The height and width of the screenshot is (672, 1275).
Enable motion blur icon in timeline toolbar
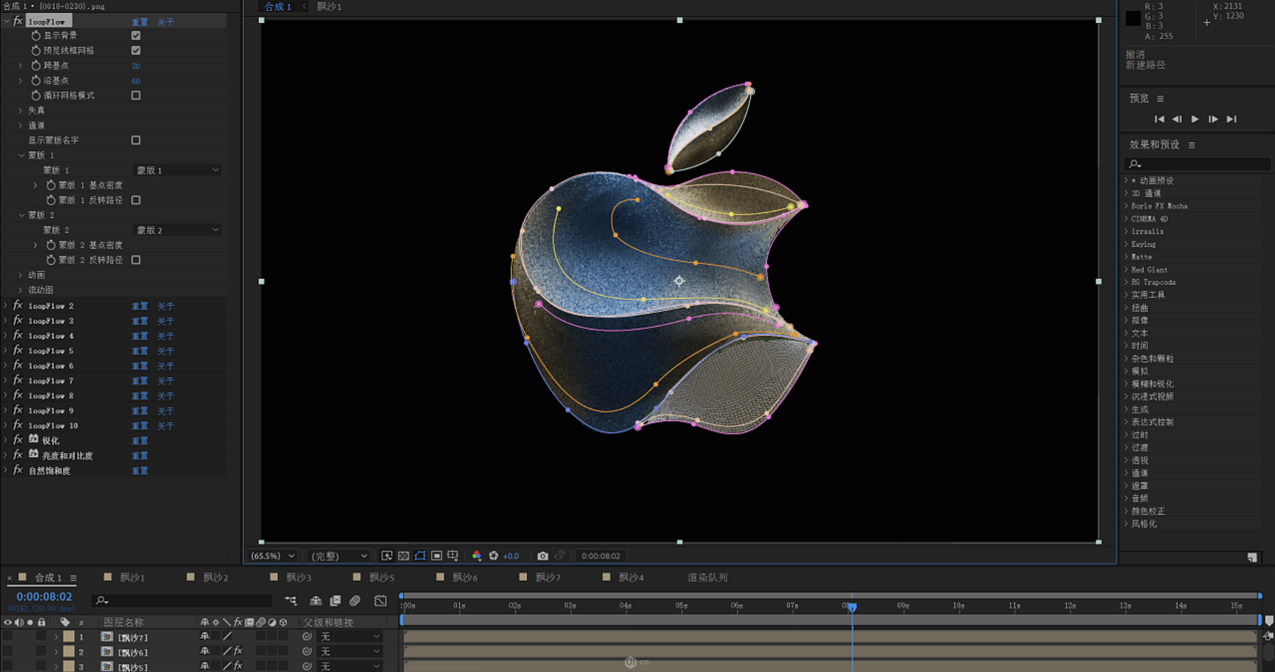(x=355, y=600)
